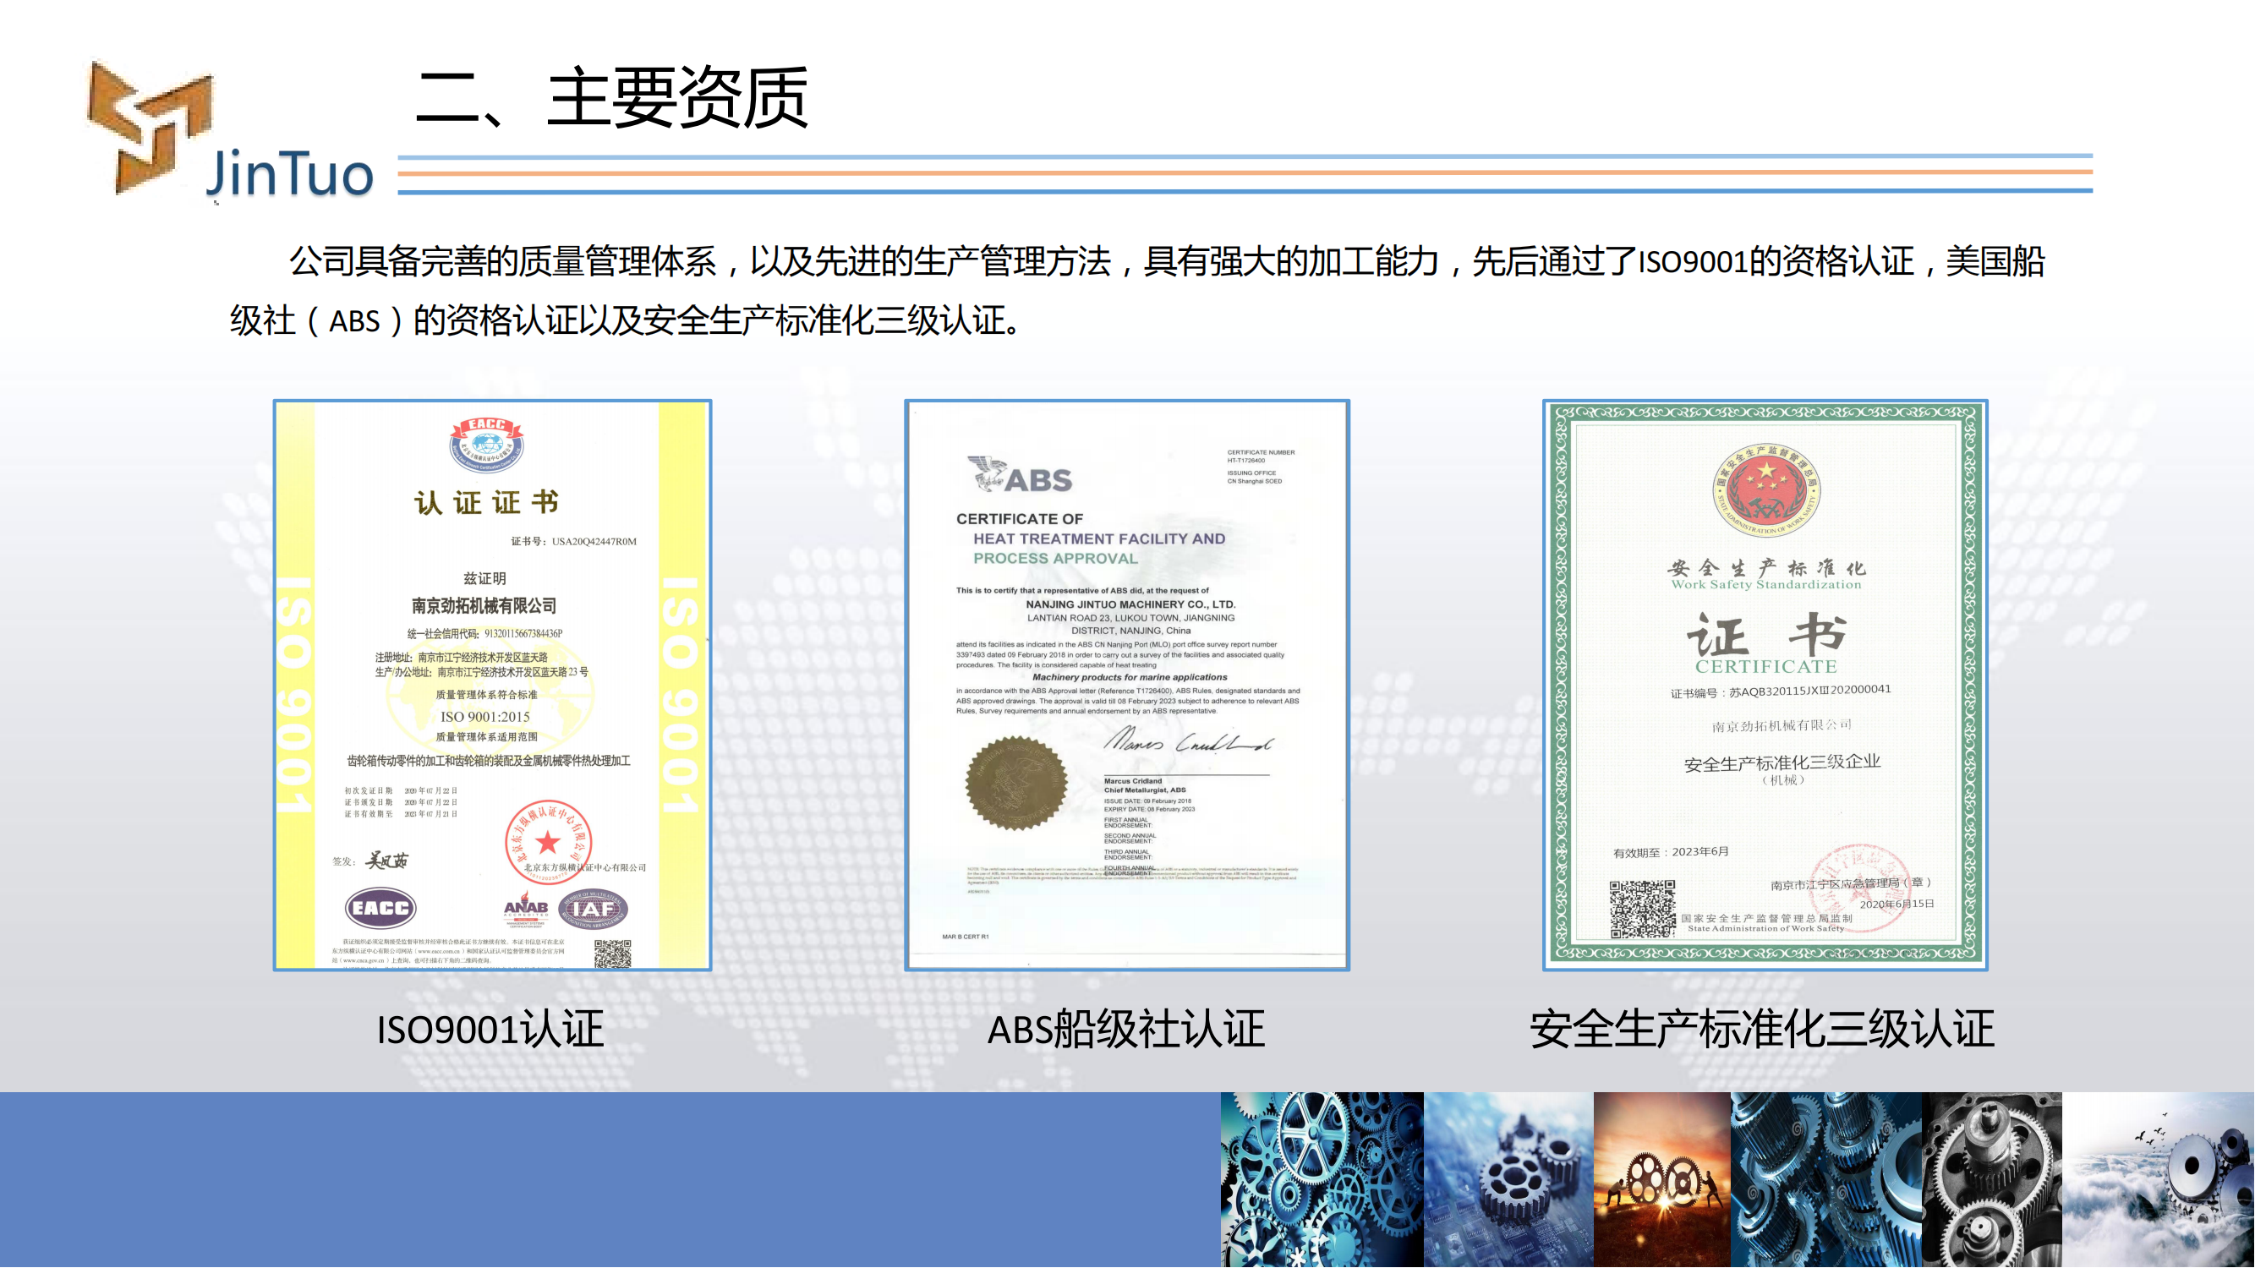Click the ABS船级社认证 caption text

pyautogui.click(x=1125, y=1029)
